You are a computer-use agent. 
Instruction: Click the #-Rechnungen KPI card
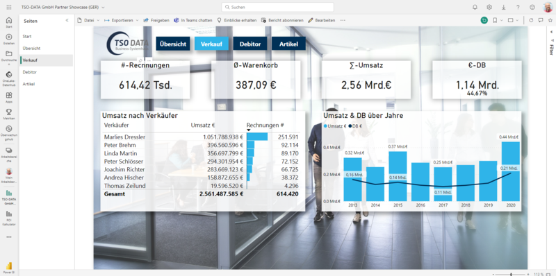click(x=145, y=80)
